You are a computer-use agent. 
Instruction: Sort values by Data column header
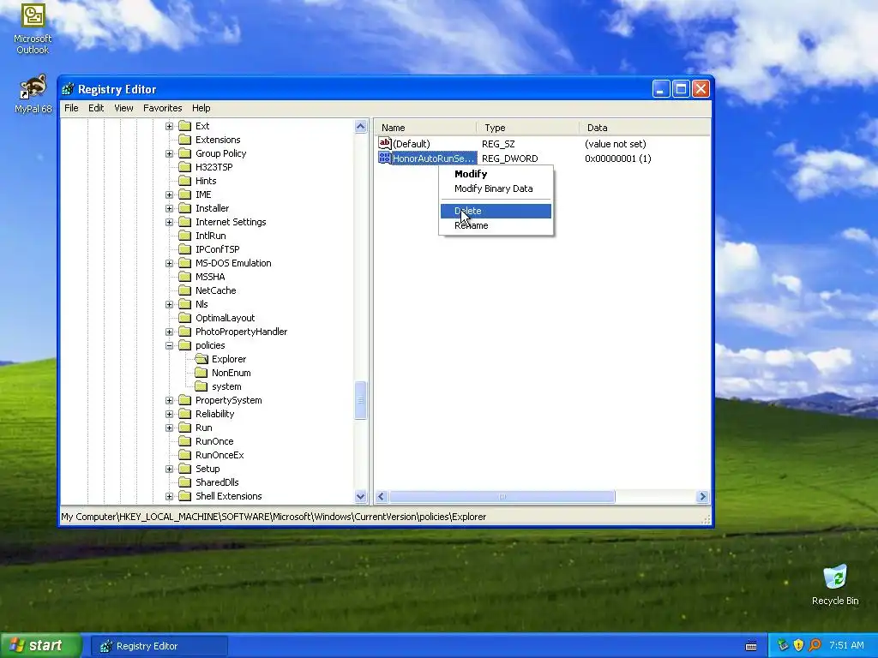(x=645, y=128)
